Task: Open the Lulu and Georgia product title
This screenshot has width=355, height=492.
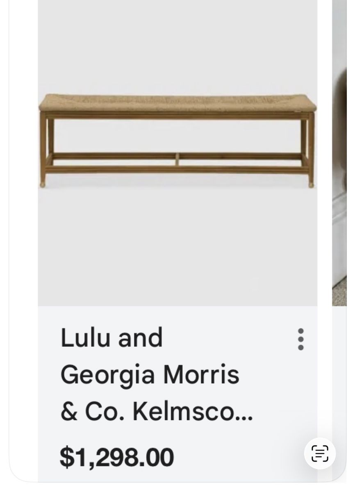Action: (x=157, y=375)
